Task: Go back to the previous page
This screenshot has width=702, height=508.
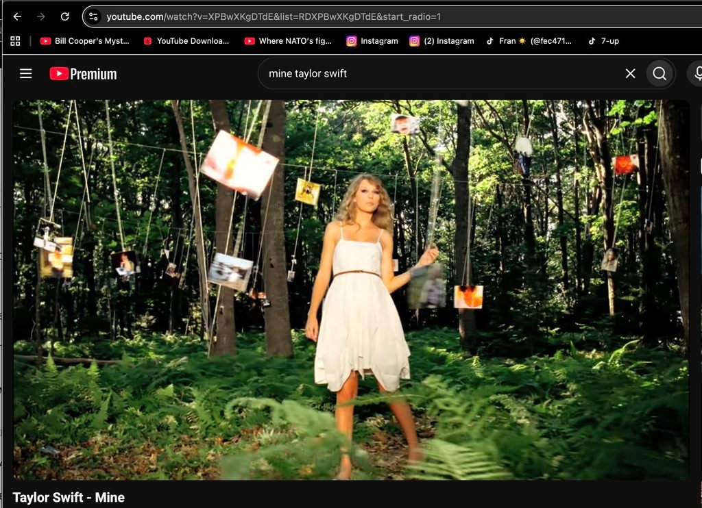Action: click(17, 16)
